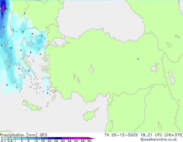The image size is (183, 142).
Task: Click the '(06+375)' forecast run text
Action: pos(174,135)
